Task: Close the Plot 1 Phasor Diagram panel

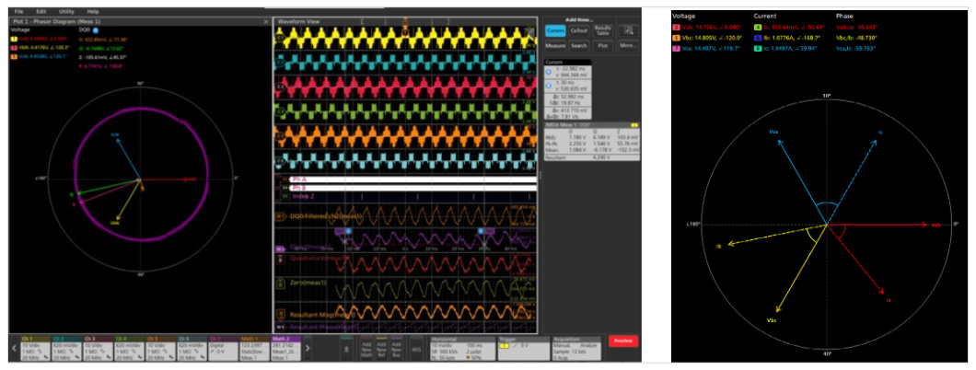Action: click(266, 21)
